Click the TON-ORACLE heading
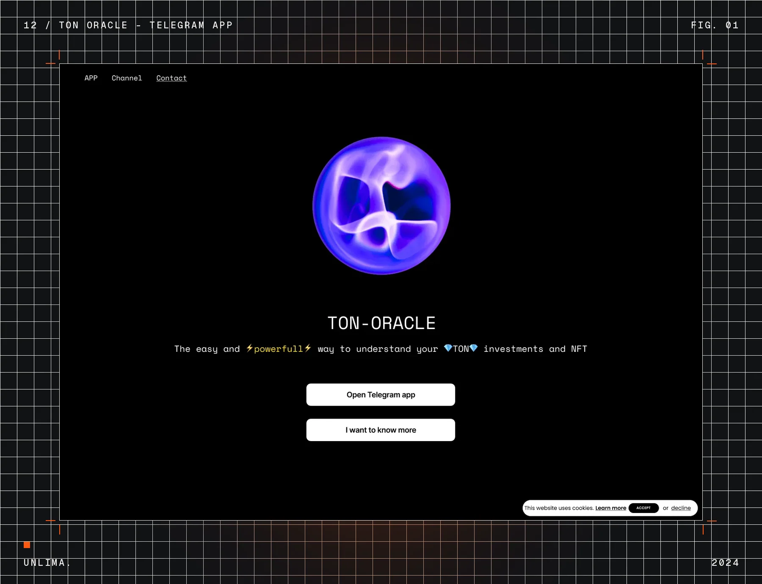This screenshot has height=584, width=762. tap(381, 323)
